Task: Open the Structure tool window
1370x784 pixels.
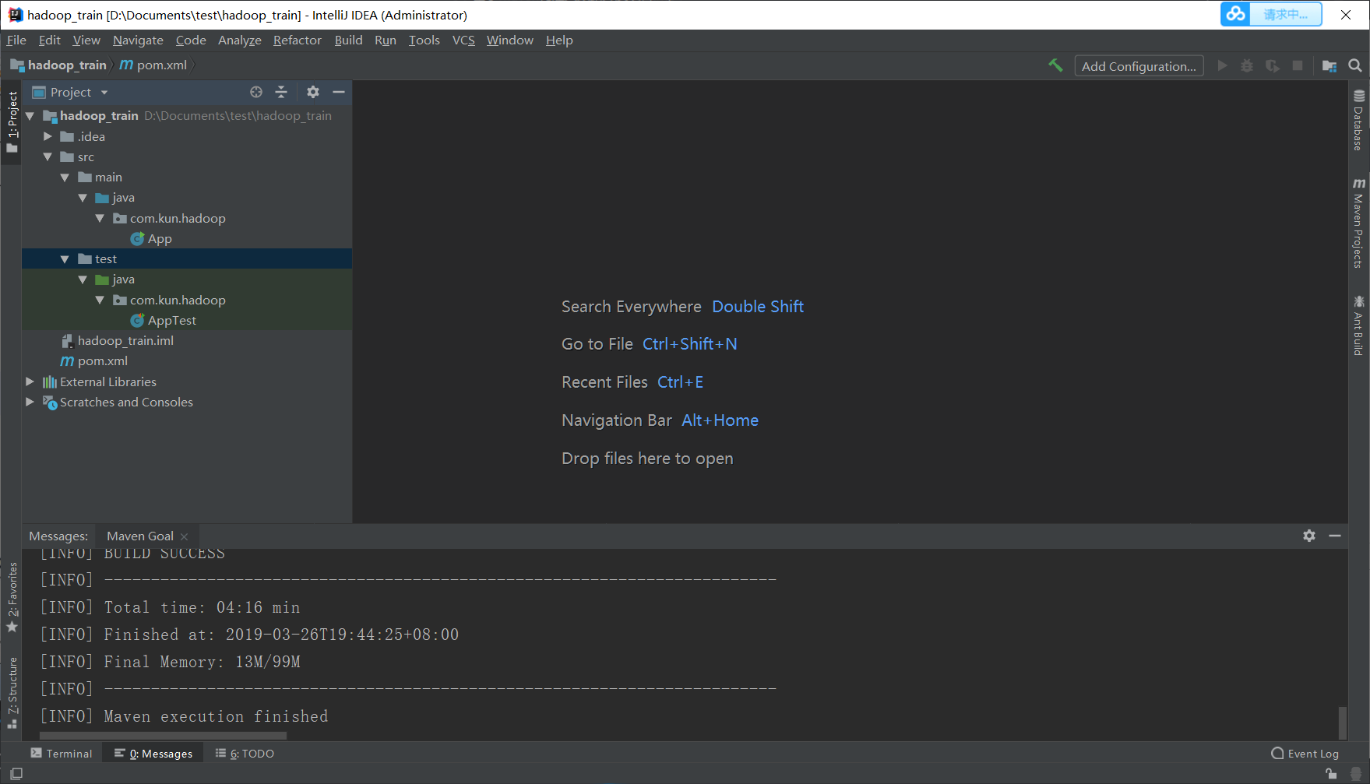Action: point(12,693)
